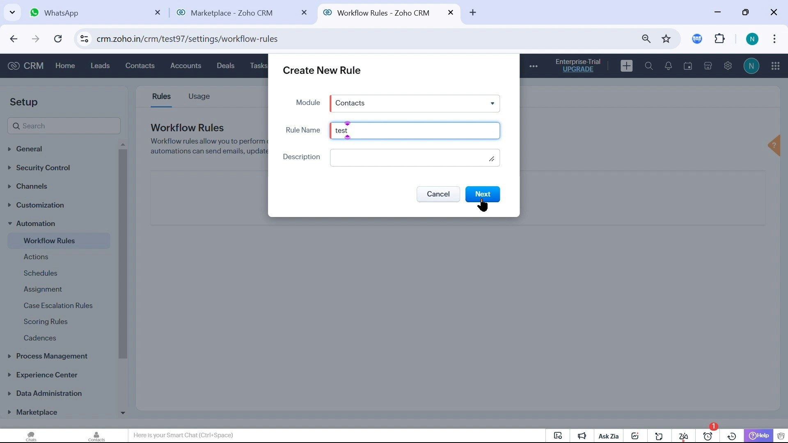
Task: Switch to the Usage tab
Action: 199,96
